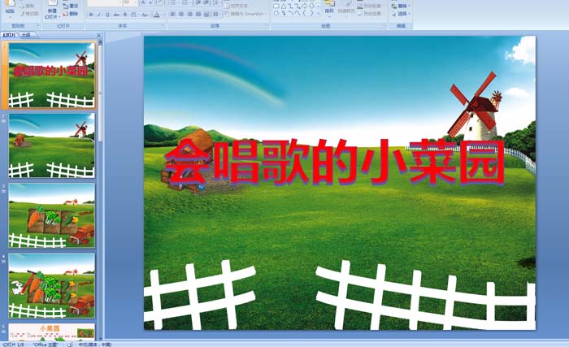Image resolution: width=569 pixels, height=347 pixels.
Task: Open the text columns button
Action: coord(215,14)
